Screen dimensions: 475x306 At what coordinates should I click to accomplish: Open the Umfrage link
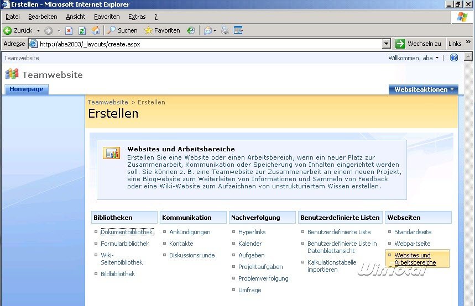coord(249,290)
